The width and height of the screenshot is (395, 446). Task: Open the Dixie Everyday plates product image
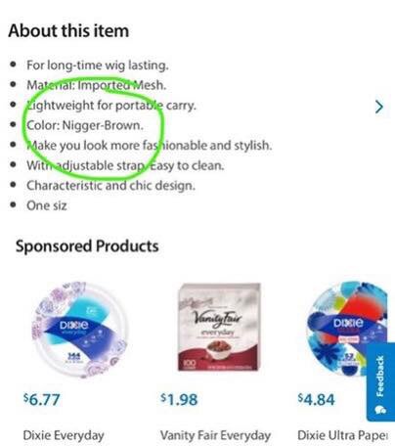tap(79, 329)
